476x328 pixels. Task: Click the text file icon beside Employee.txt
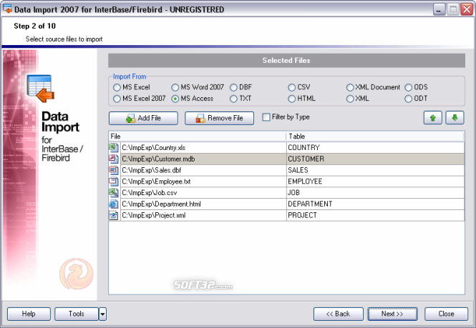[x=114, y=182]
